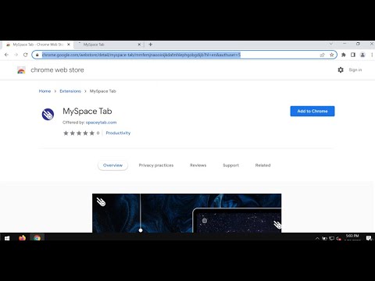Switch to the Privacy practices tab
The height and width of the screenshot is (281, 375).
pyautogui.click(x=156, y=165)
